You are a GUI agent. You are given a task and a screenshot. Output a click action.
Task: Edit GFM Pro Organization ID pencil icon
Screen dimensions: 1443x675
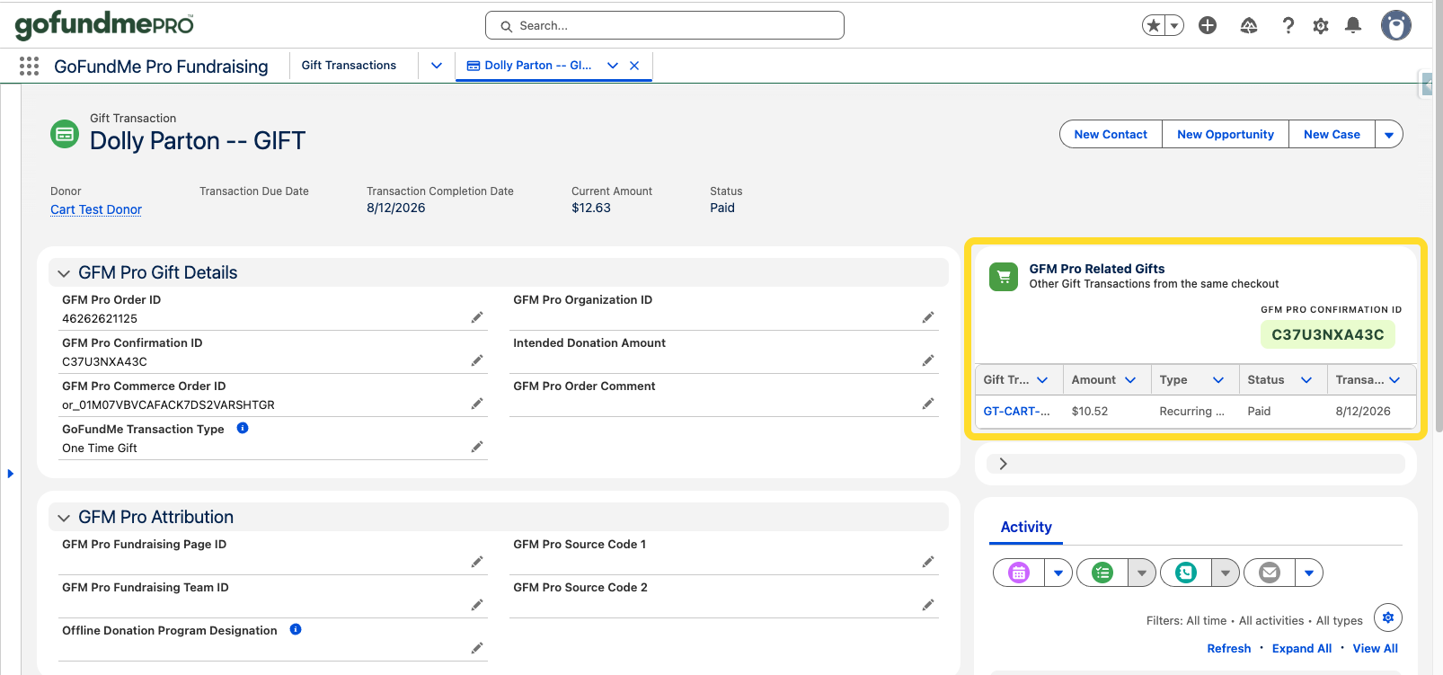928,317
